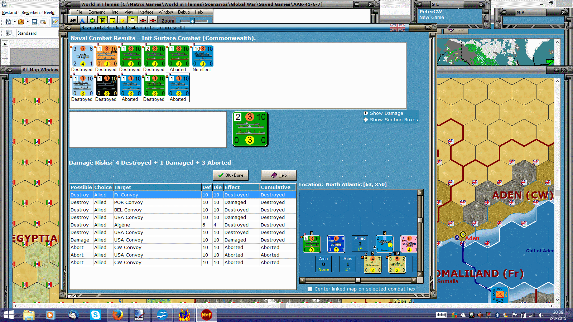
Task: Click the combat map scroll right arrow
Action: pos(414,280)
